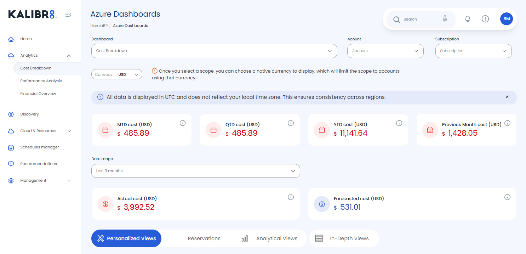
Task: Collapse the Analytics section chevron
Action: (x=69, y=56)
